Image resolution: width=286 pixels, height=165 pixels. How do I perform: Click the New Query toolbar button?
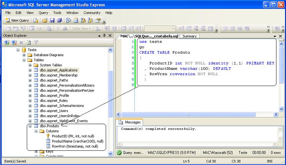point(17,20)
